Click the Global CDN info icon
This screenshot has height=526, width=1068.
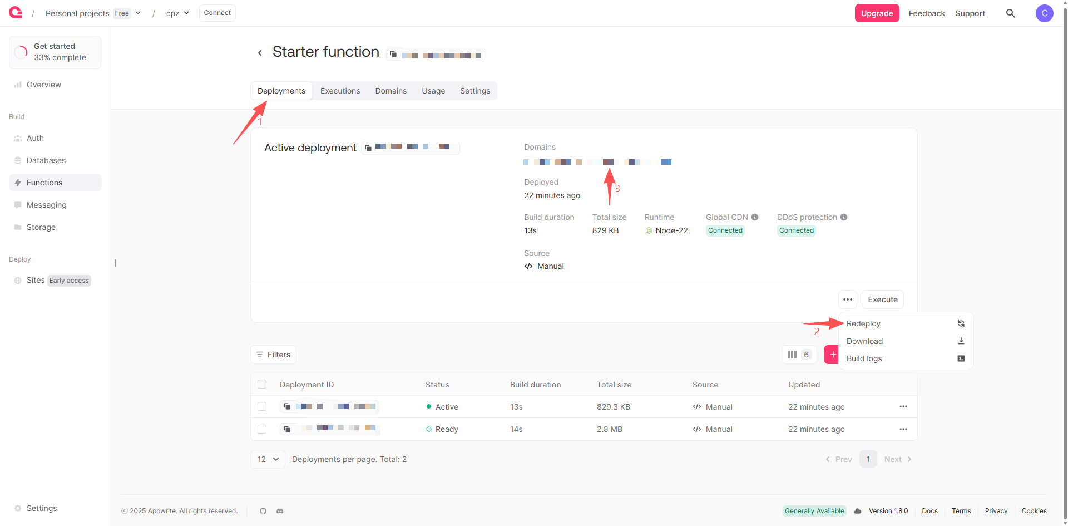coord(755,217)
